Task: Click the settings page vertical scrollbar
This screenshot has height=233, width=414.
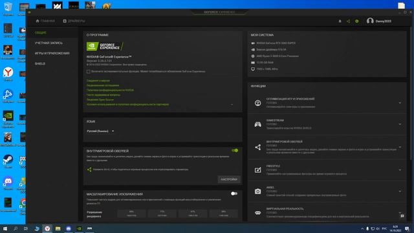Action: pyautogui.click(x=410, y=93)
